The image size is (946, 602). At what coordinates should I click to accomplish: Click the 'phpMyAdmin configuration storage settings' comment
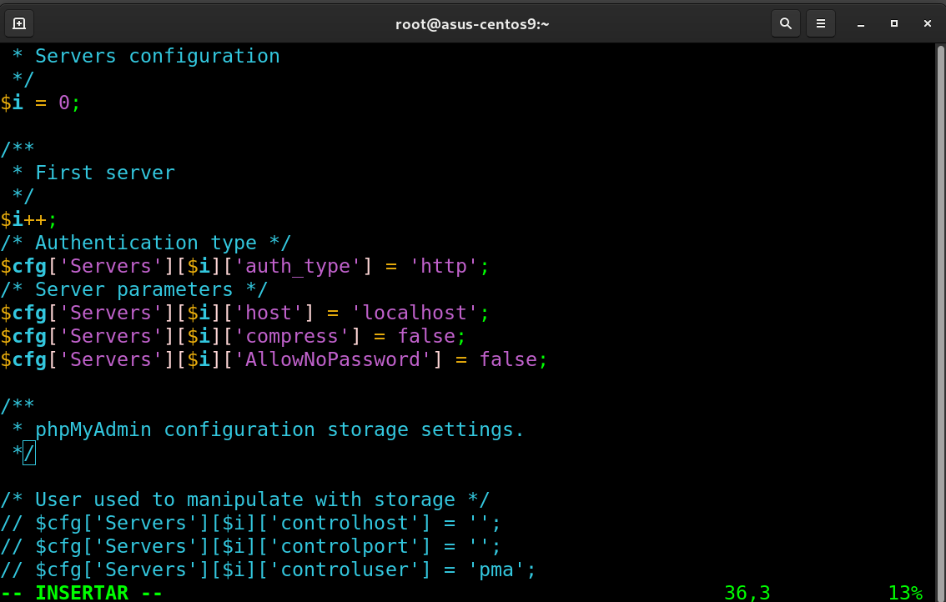click(x=279, y=430)
